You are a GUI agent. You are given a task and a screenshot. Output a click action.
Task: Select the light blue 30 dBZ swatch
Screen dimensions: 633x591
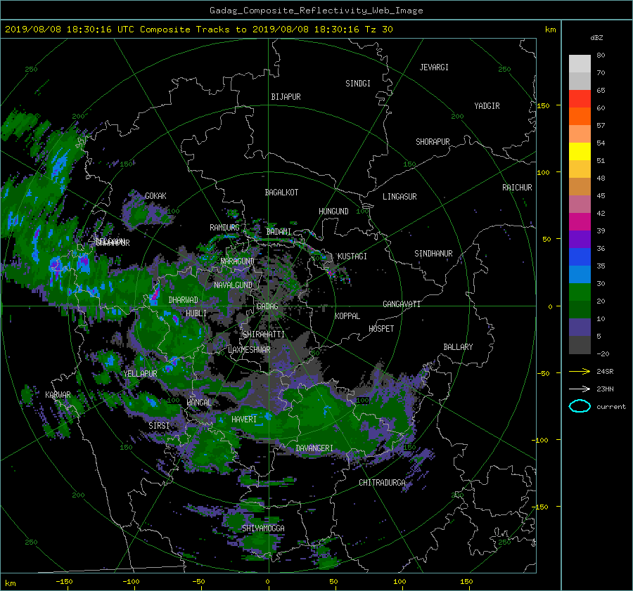580,275
